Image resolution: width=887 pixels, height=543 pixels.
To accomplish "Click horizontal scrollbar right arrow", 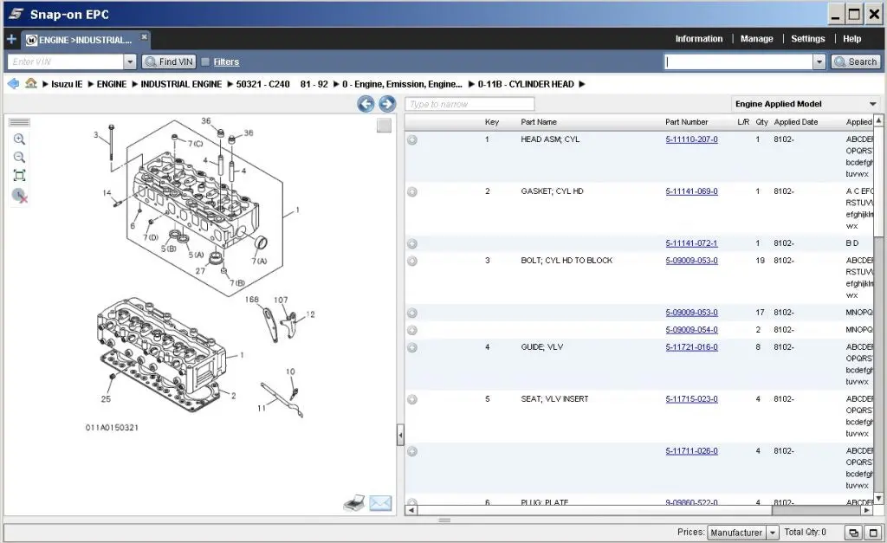I will [866, 510].
